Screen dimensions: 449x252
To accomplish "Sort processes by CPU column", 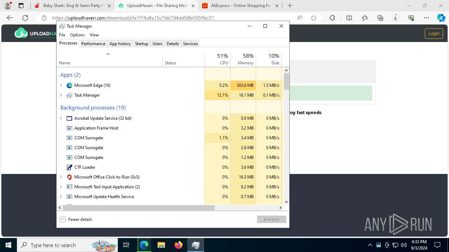I will 217,59.
